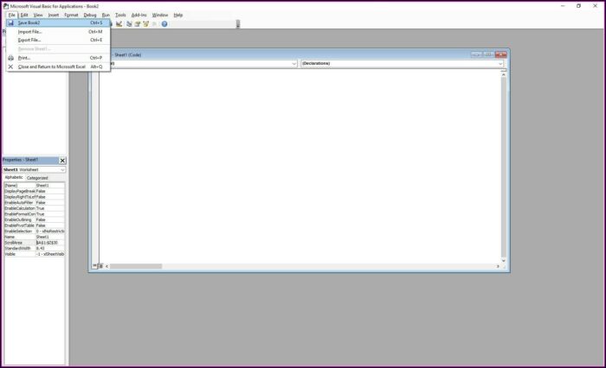The width and height of the screenshot is (606, 368).
Task: Minimize the Sheet1 (Code) window
Action: pos(476,54)
